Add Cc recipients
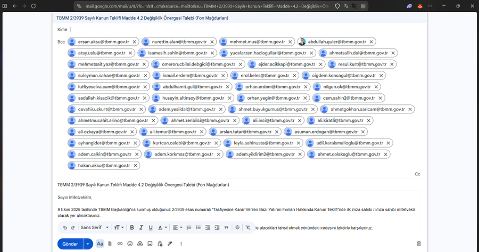This screenshot has width=479, height=252. [x=417, y=174]
